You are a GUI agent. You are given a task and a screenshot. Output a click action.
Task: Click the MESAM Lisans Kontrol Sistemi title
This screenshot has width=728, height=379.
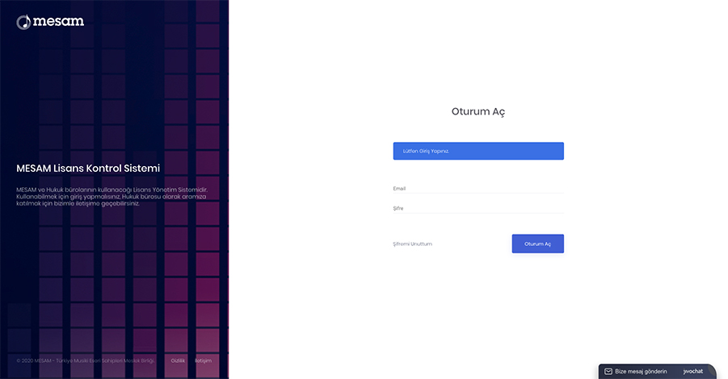(x=88, y=169)
